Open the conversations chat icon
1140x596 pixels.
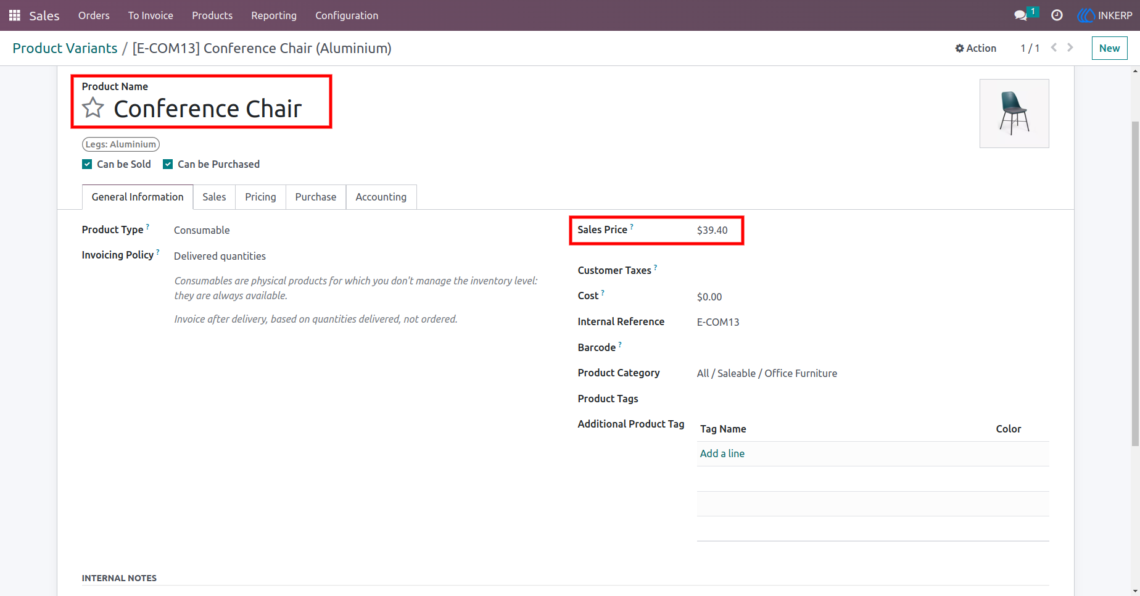click(1021, 15)
